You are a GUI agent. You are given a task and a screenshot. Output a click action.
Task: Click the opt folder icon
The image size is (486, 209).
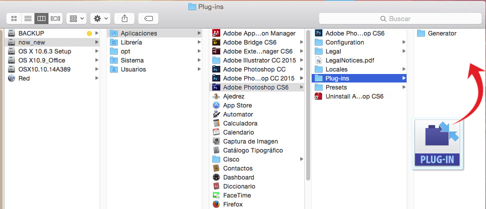[114, 51]
